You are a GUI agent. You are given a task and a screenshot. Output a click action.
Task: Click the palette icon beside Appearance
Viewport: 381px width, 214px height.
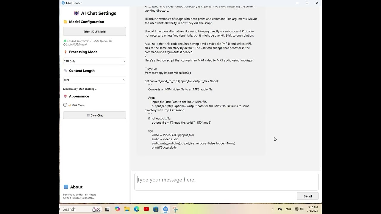[x=65, y=96]
